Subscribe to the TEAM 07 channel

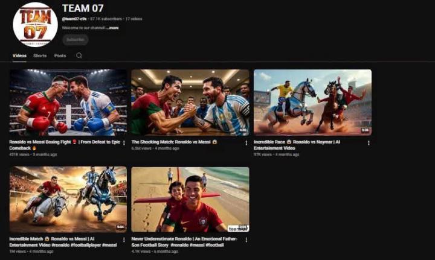pyautogui.click(x=76, y=40)
